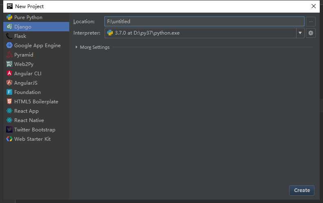Choose Google App Engine project type
The height and width of the screenshot is (203, 323).
coord(36,45)
